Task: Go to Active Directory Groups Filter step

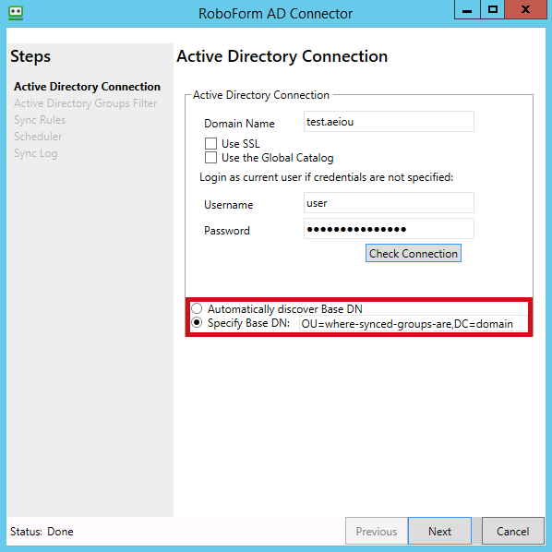Action: click(86, 103)
